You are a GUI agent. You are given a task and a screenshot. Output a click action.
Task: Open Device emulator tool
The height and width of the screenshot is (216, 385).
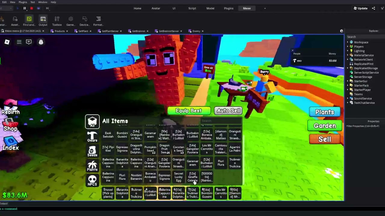pyautogui.click(x=85, y=21)
